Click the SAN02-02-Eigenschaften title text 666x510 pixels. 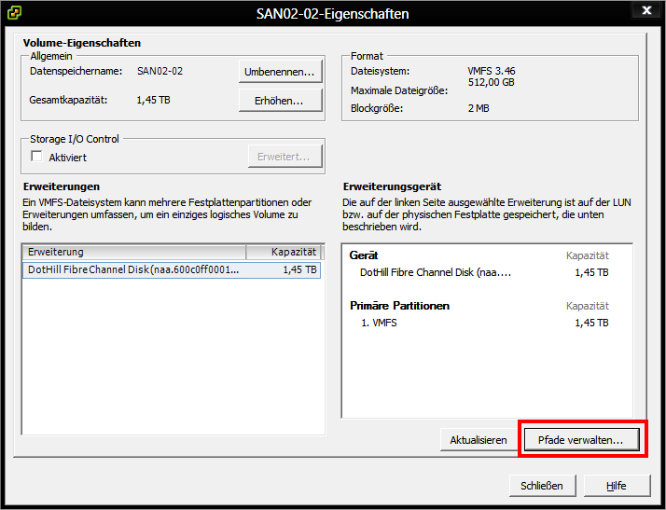pyautogui.click(x=332, y=13)
